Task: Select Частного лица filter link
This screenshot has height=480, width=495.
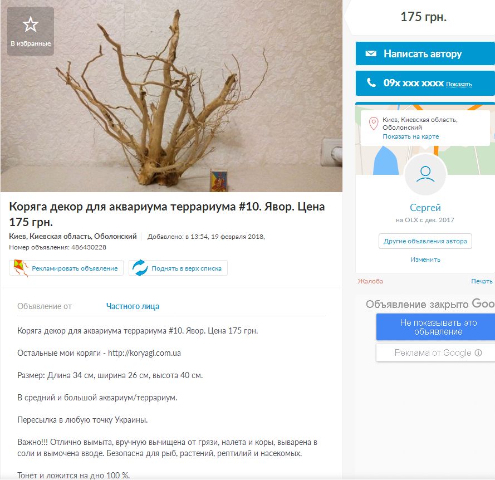Action: point(133,306)
